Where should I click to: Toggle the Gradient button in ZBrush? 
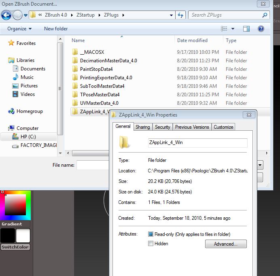point(15,224)
